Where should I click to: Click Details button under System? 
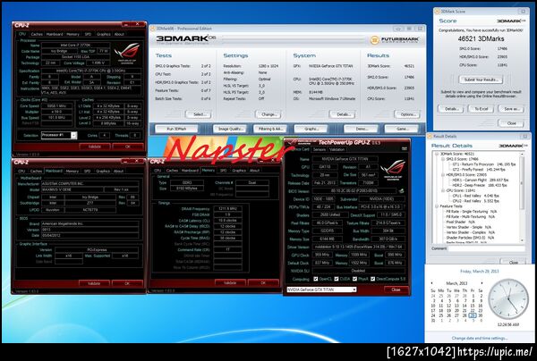[x=342, y=114]
